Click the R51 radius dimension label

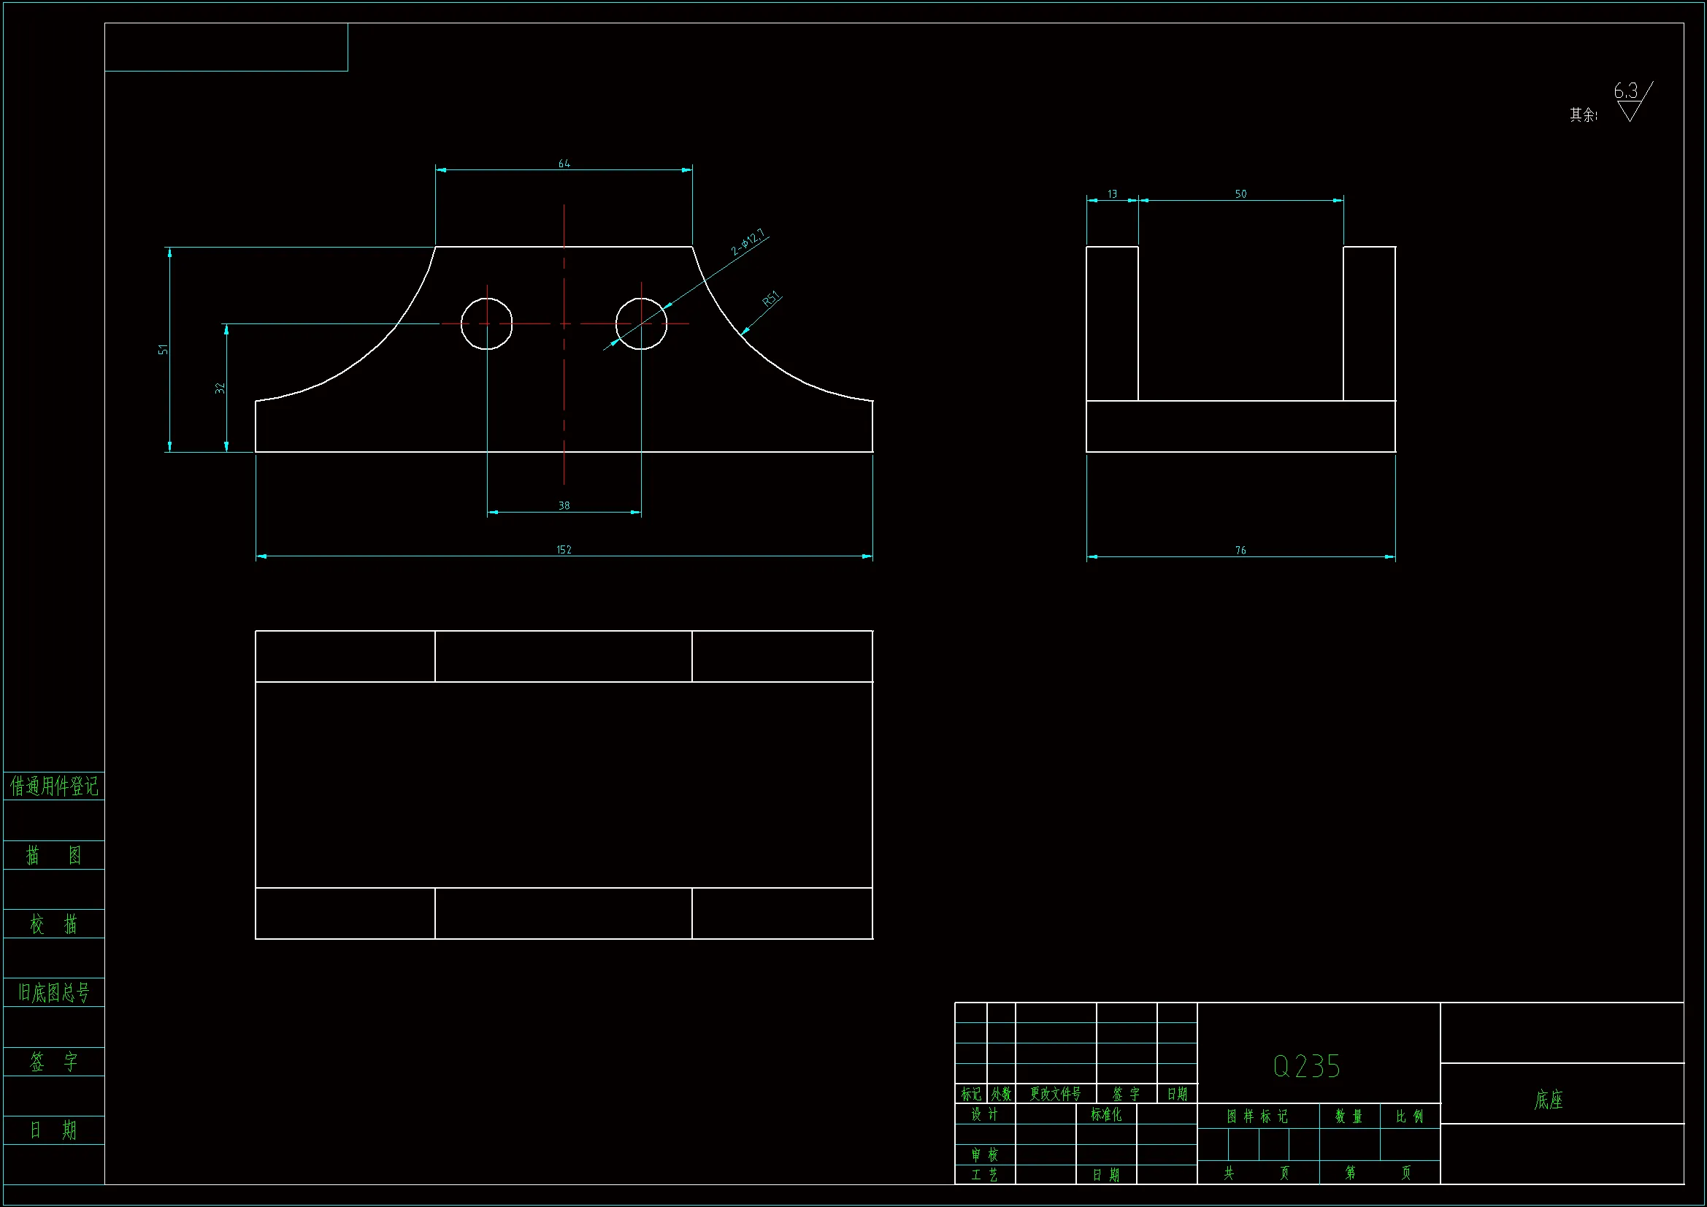[772, 299]
